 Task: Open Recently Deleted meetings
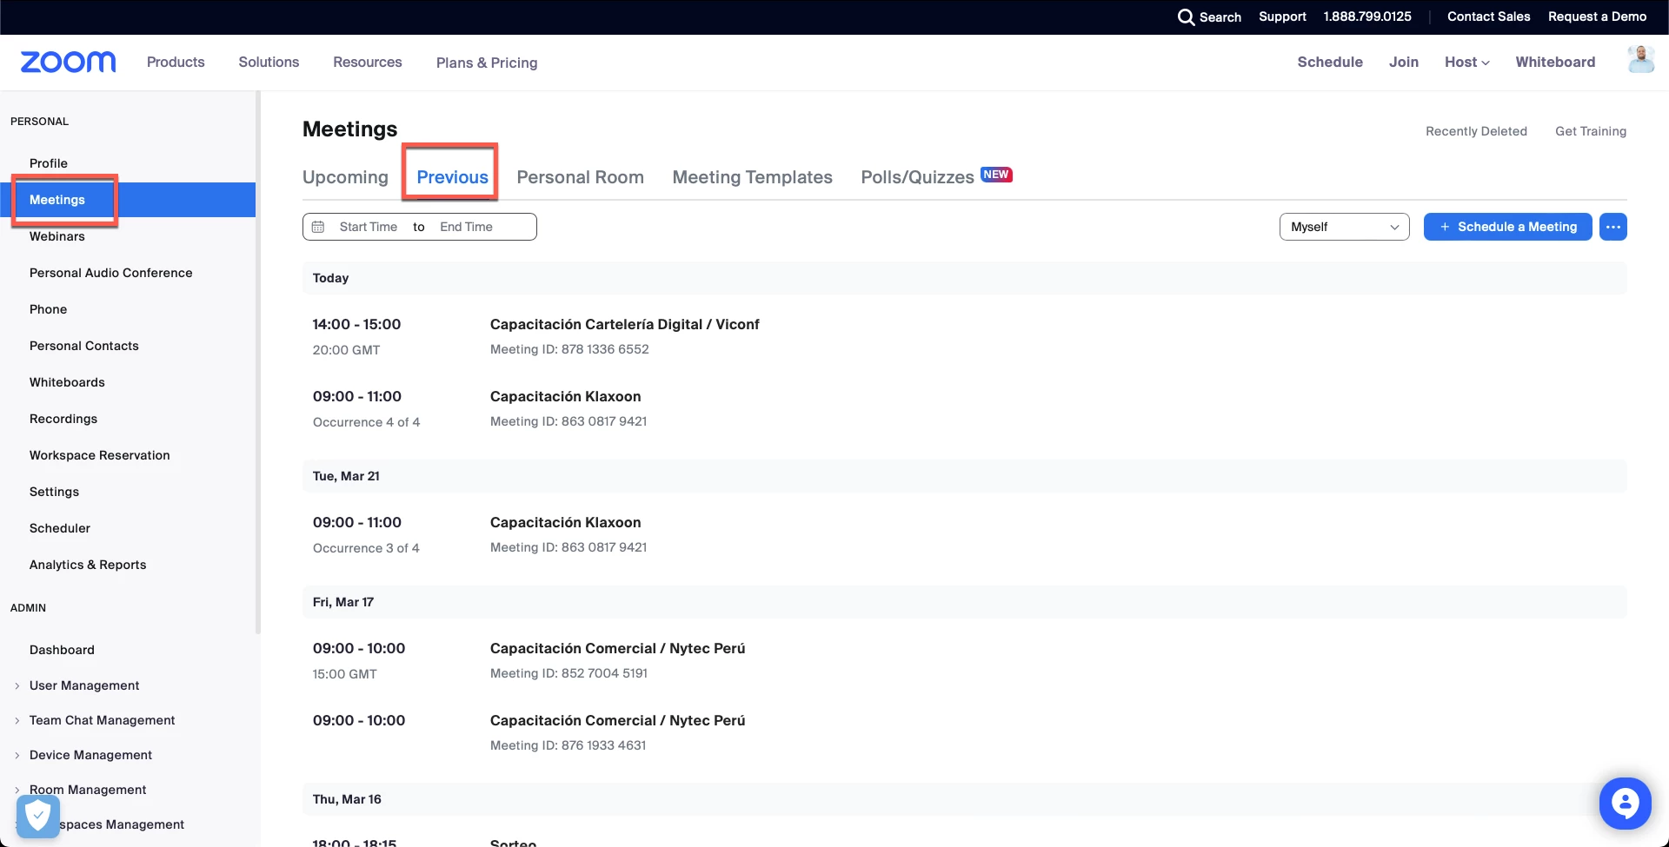pos(1476,131)
